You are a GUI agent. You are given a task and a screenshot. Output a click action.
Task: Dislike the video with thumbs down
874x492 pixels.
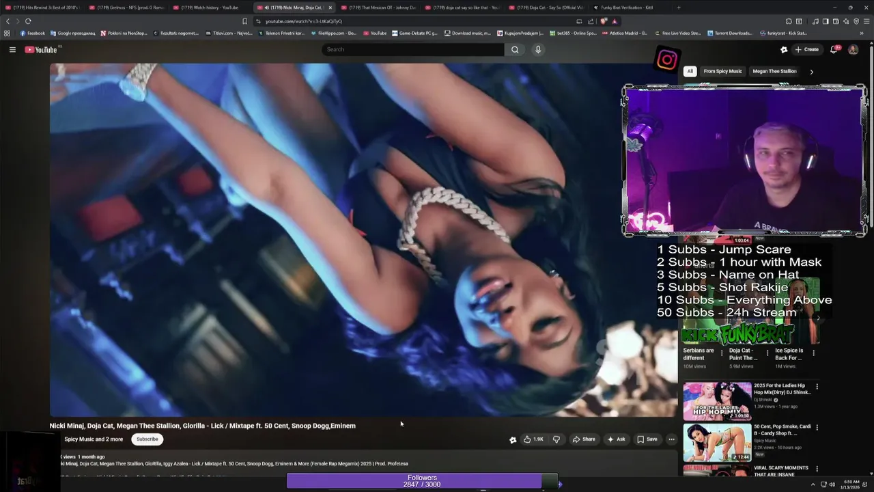(556, 439)
